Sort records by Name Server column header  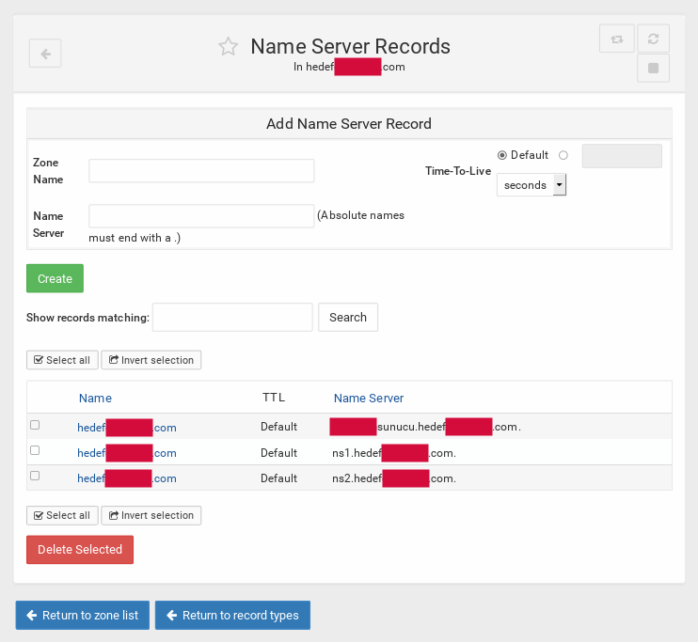(369, 398)
